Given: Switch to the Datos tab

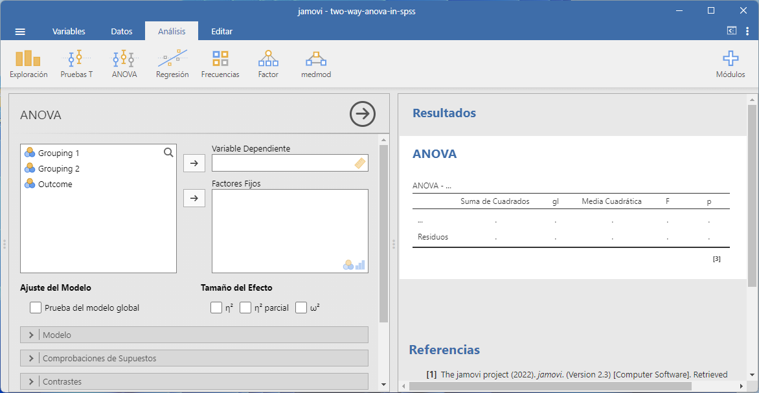Looking at the screenshot, I should coord(122,32).
